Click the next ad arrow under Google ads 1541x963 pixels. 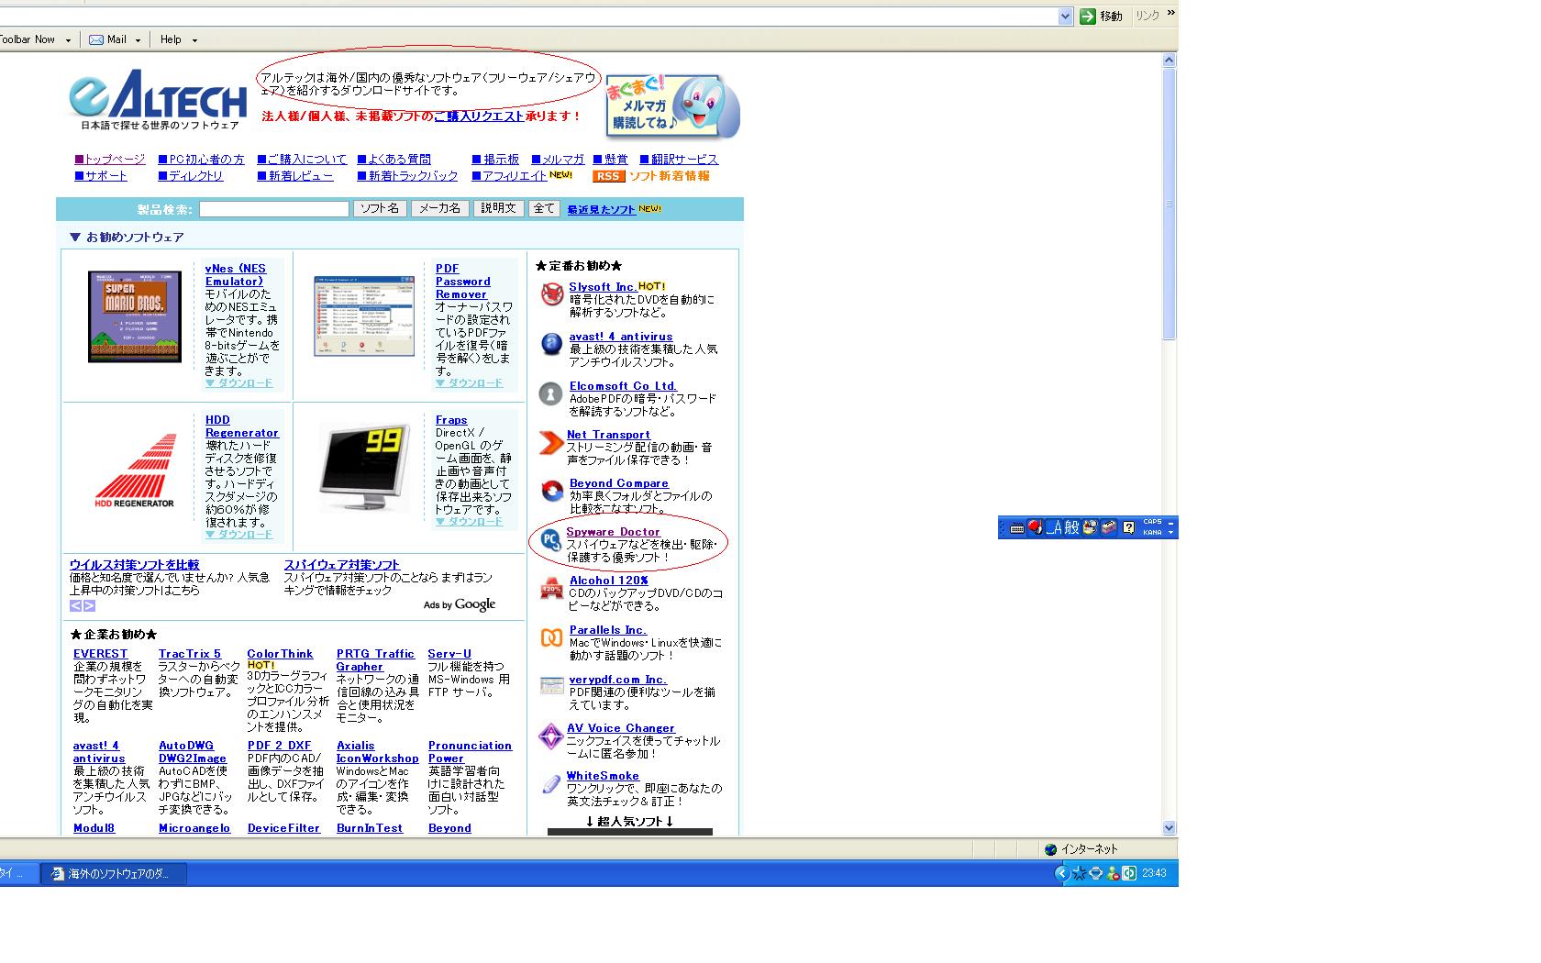point(89,605)
